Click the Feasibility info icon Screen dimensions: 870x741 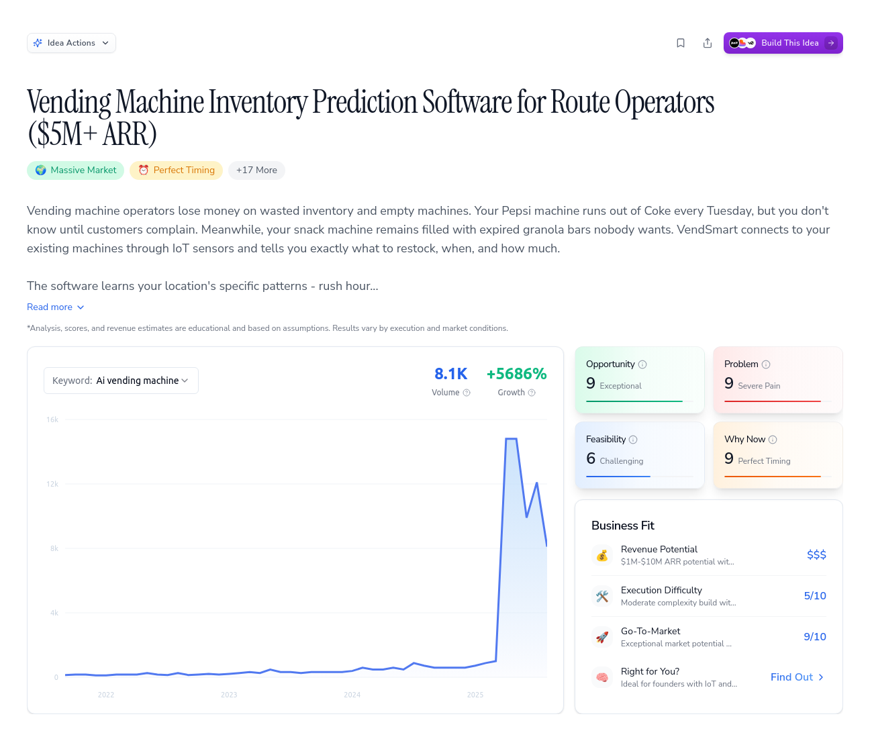(633, 440)
